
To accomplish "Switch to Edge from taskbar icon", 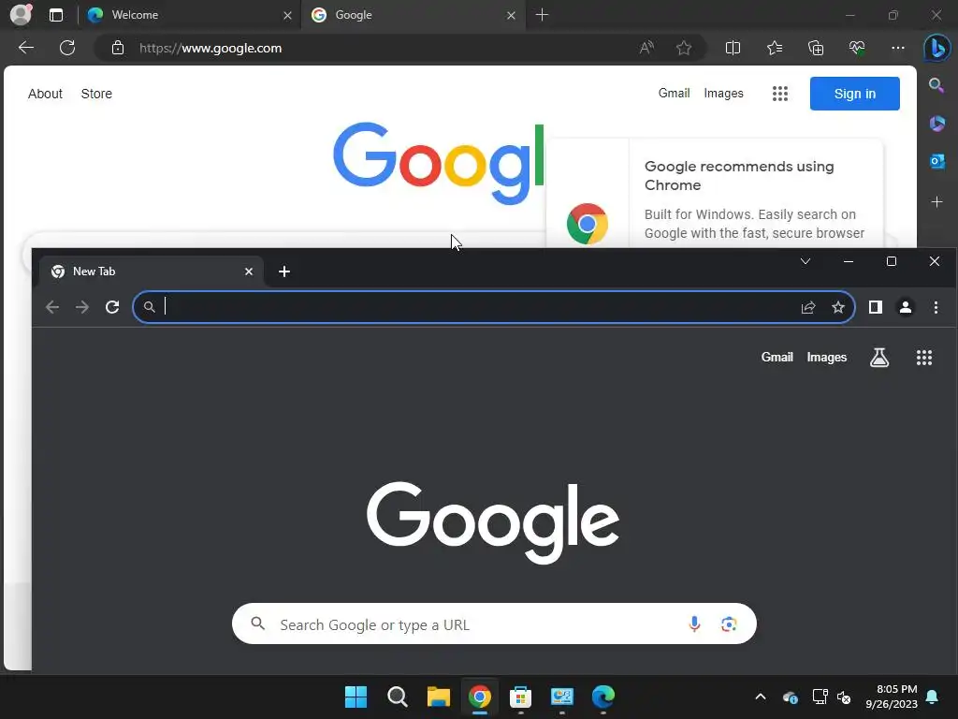I will [603, 697].
